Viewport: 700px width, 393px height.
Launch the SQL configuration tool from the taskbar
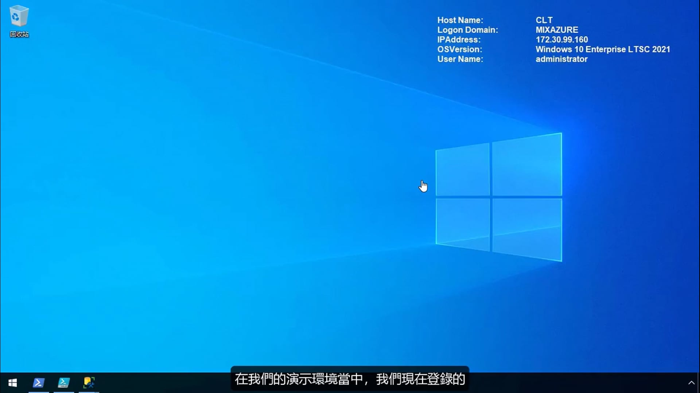[x=89, y=382]
